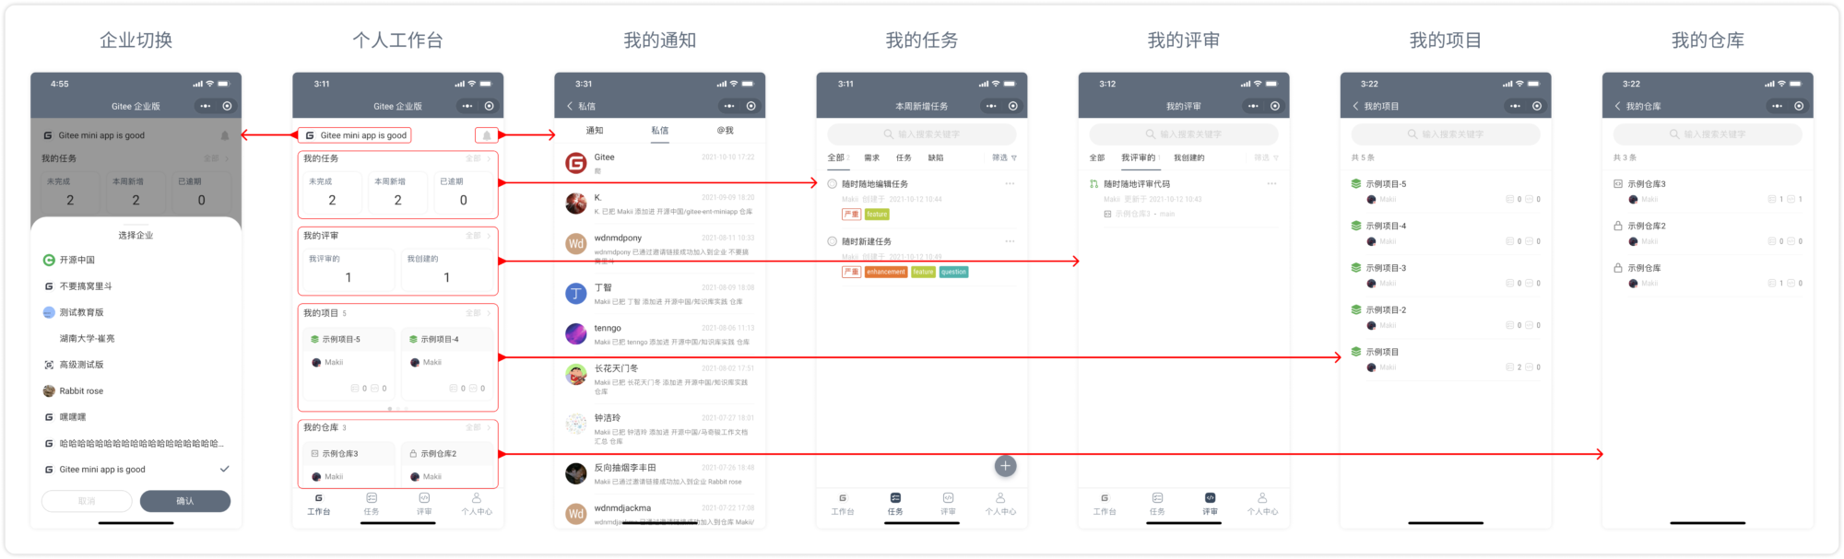Image resolution: width=1844 pixels, height=559 pixels.
Task: Go back using chevron beside 我的项目 title
Action: pos(1355,106)
